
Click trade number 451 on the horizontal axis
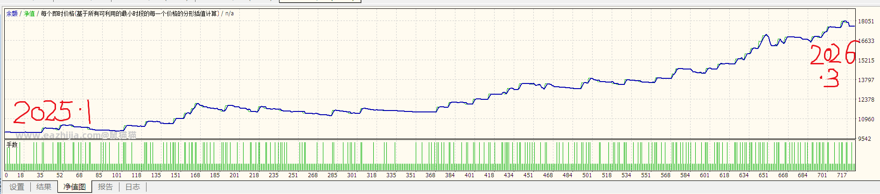tap(528, 175)
